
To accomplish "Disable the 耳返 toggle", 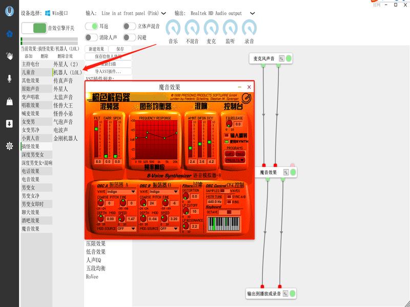I will click(x=92, y=26).
